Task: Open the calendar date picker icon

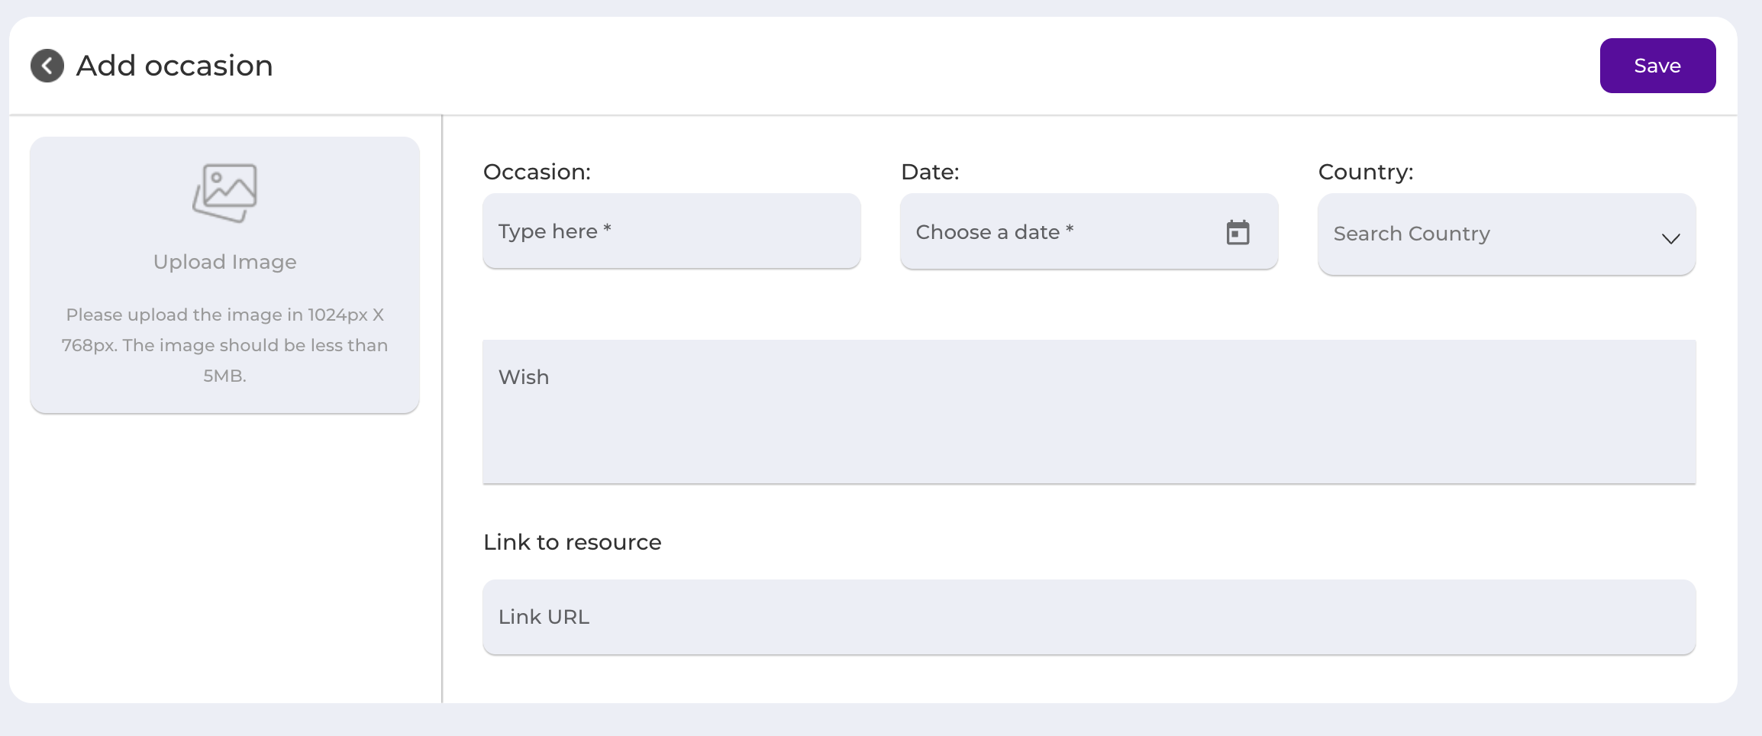Action: (1238, 232)
